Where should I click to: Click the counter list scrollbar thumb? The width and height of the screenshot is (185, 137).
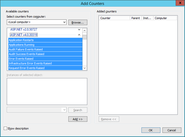(84, 37)
